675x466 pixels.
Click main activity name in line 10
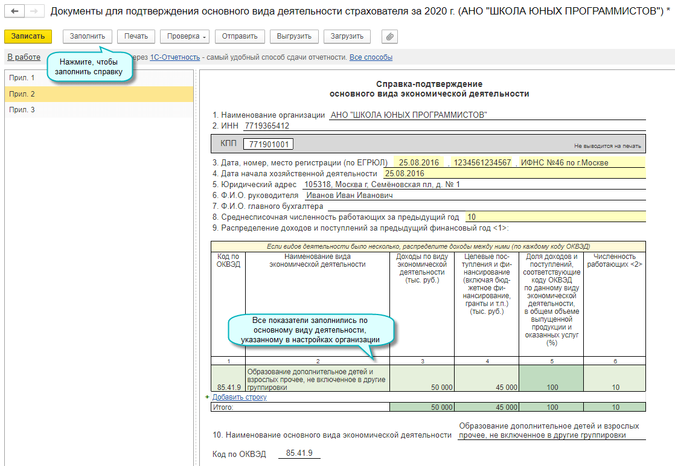point(551,430)
